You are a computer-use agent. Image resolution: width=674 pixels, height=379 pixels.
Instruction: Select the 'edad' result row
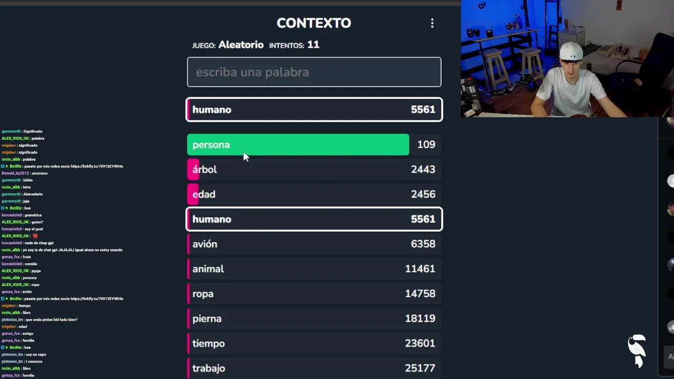[x=314, y=194]
